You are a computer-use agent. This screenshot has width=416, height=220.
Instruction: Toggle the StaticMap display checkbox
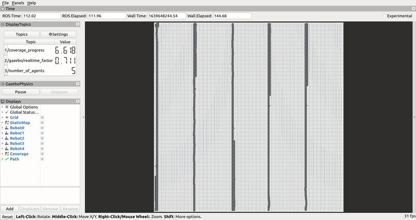click(42, 123)
